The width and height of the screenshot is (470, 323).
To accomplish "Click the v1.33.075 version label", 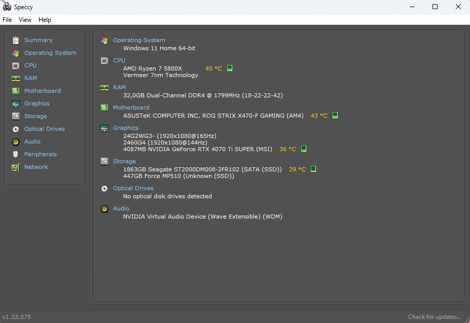I will pyautogui.click(x=17, y=317).
